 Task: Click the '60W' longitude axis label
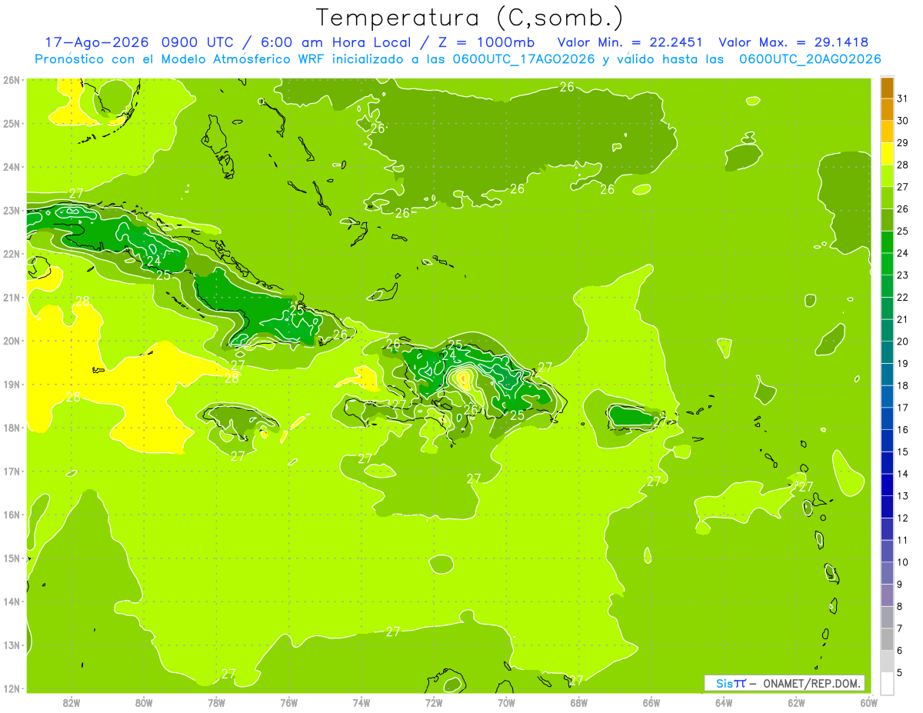point(868,702)
